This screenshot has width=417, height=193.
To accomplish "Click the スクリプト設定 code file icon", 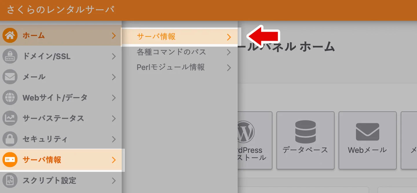I will coord(10,181).
